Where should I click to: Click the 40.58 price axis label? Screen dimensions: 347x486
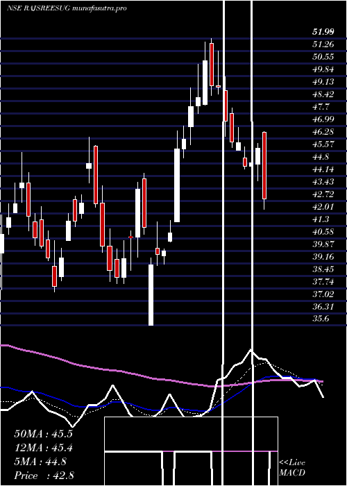(x=323, y=232)
